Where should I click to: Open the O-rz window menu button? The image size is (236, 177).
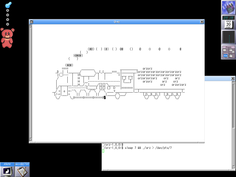point(31,22)
